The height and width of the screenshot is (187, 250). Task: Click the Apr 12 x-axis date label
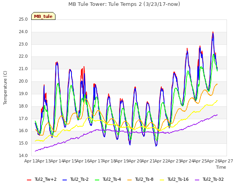31,161
